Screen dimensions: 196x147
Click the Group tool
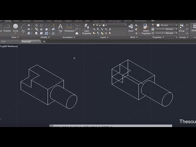181,28
